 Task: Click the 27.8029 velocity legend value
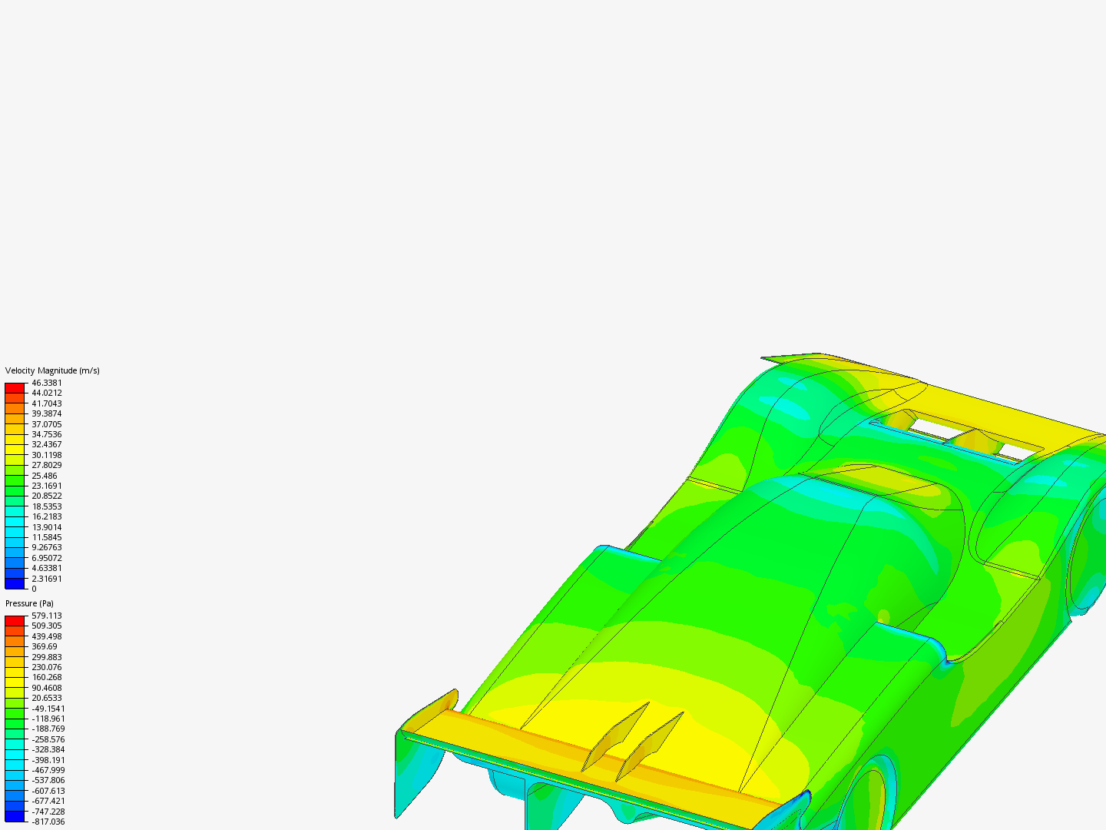tap(47, 465)
